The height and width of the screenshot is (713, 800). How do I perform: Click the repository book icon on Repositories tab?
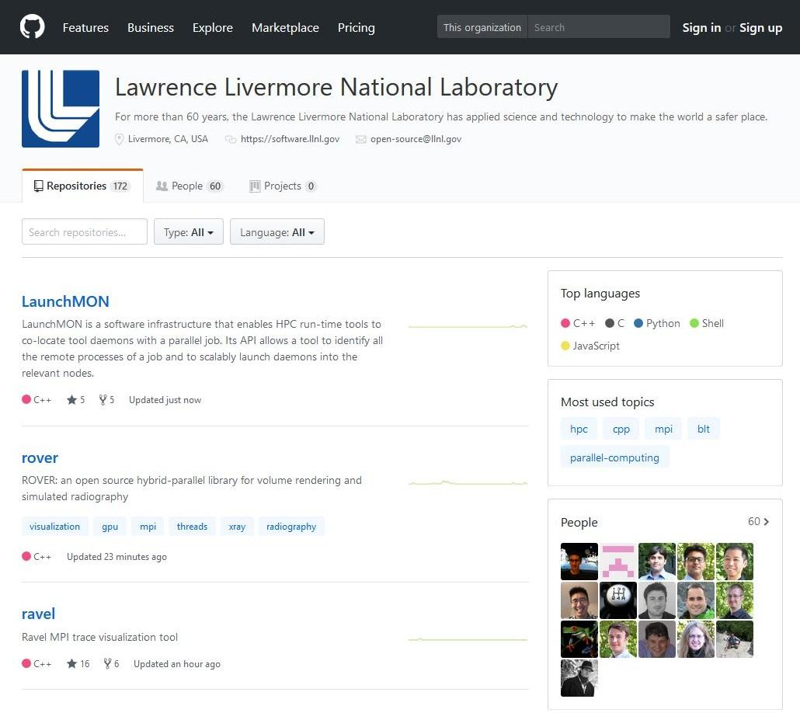point(38,186)
